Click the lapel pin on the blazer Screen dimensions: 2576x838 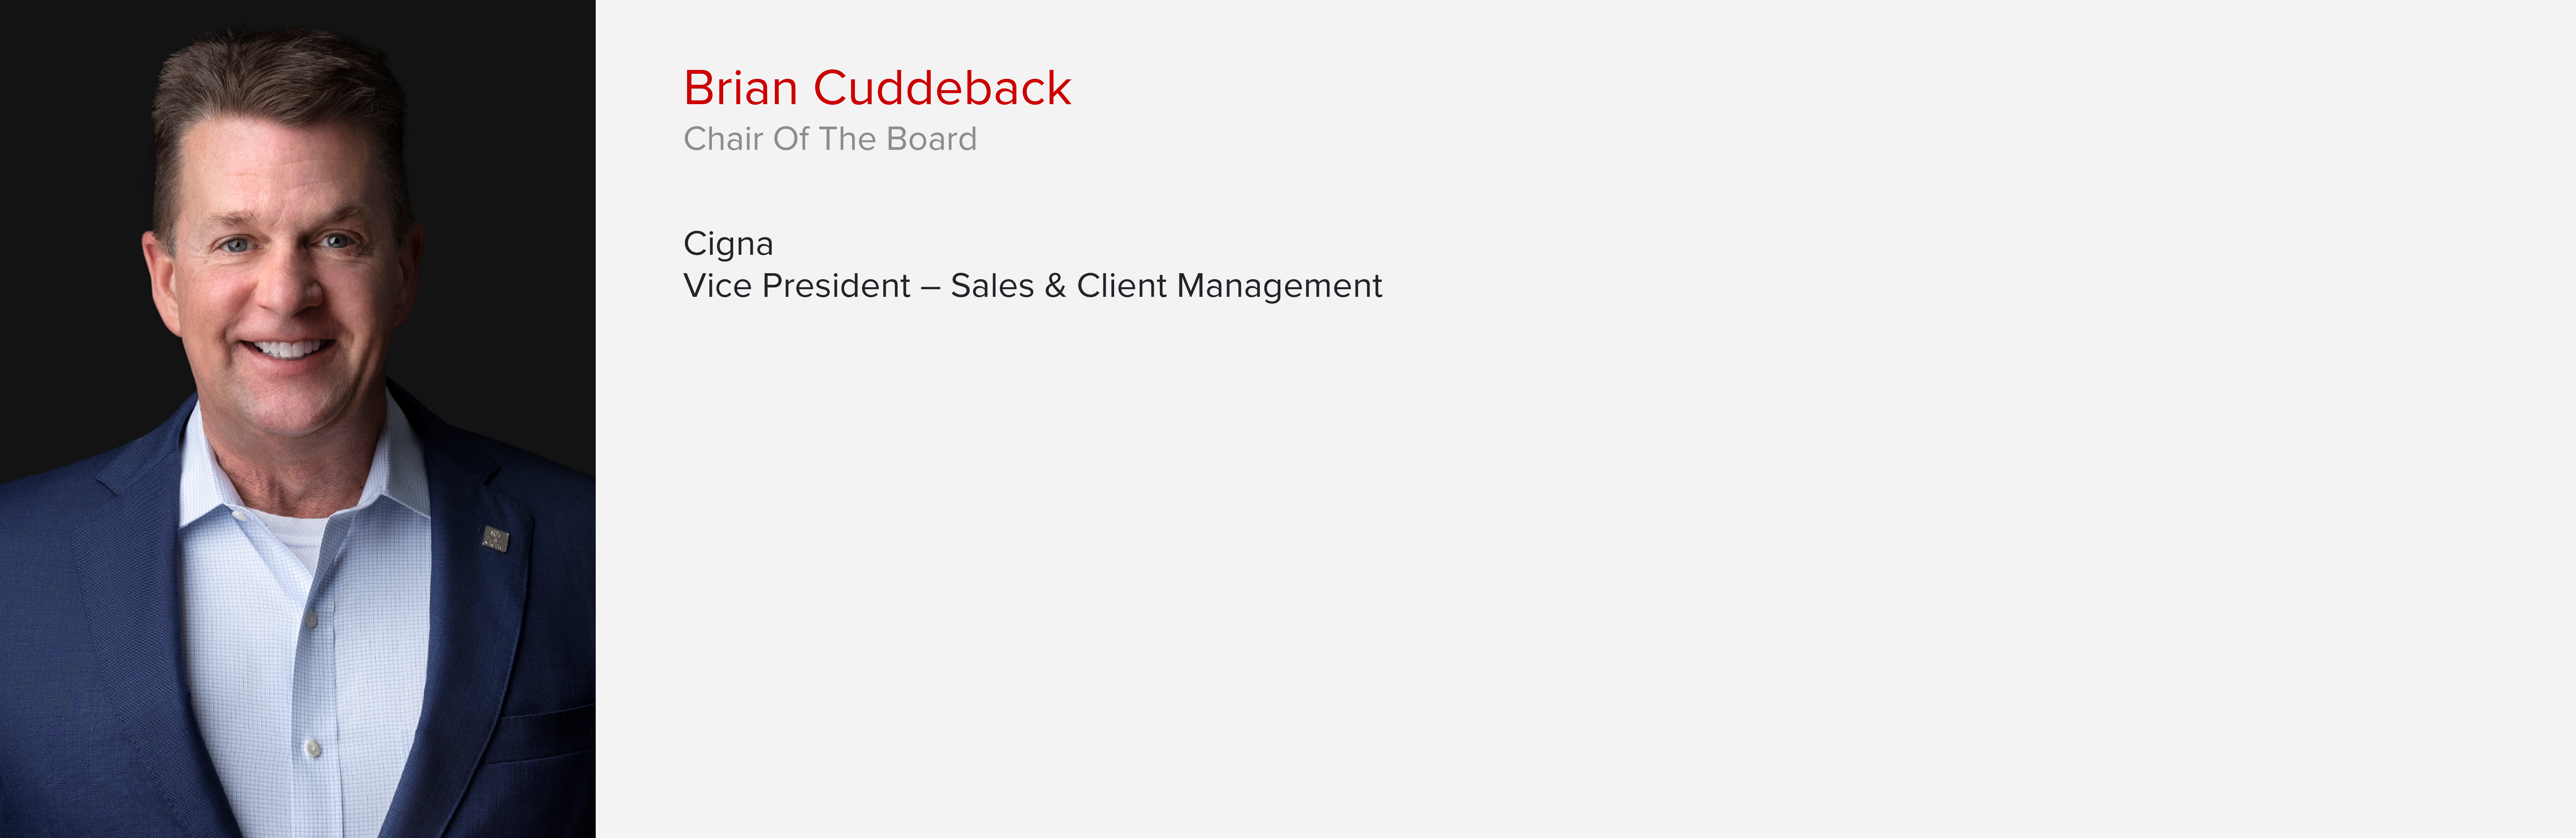[x=495, y=539]
